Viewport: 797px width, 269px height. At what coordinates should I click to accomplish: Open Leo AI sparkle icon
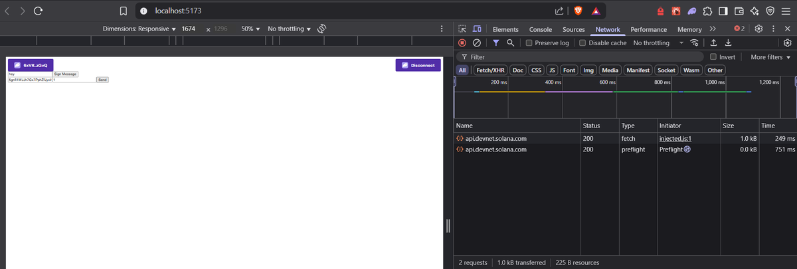click(x=754, y=11)
